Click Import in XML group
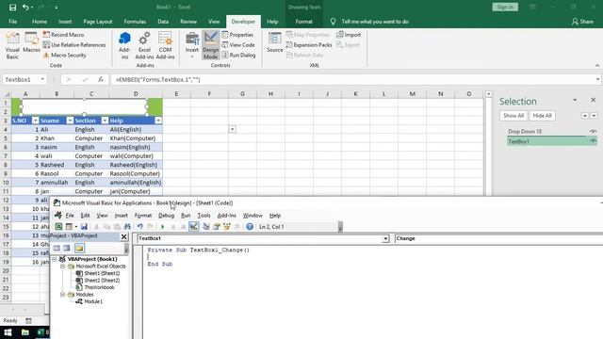The image size is (603, 339). click(x=349, y=35)
